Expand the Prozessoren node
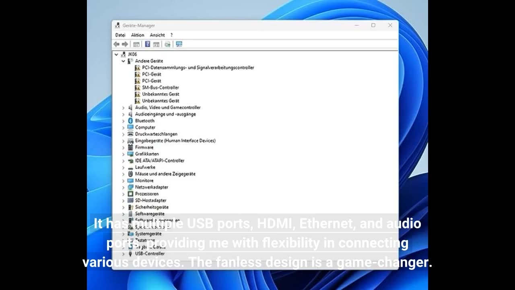 [124, 194]
